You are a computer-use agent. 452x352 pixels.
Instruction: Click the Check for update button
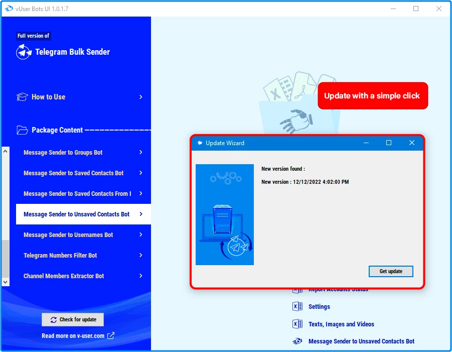click(73, 320)
